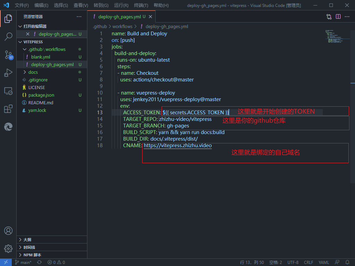Click the TARGET_BRANCH line of code
The image size is (355, 266).
pyautogui.click(x=156, y=126)
